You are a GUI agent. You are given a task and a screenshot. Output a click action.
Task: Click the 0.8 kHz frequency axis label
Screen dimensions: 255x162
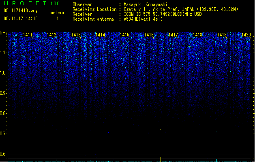tap(3, 113)
